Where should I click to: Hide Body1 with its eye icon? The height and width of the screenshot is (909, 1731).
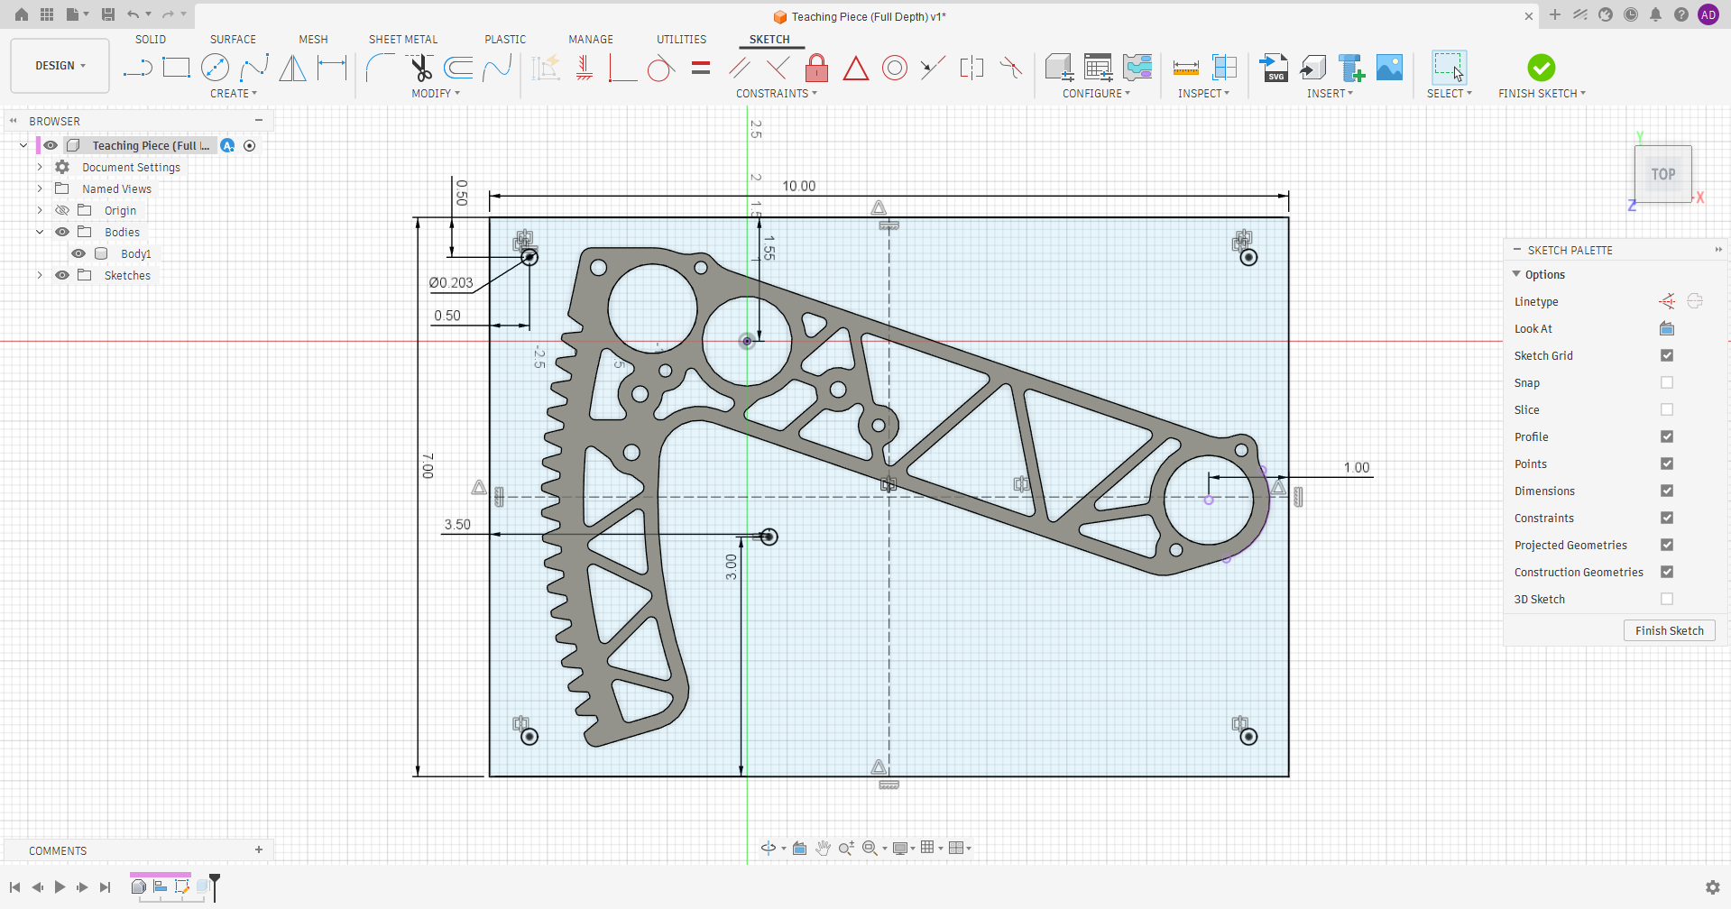[x=78, y=253]
